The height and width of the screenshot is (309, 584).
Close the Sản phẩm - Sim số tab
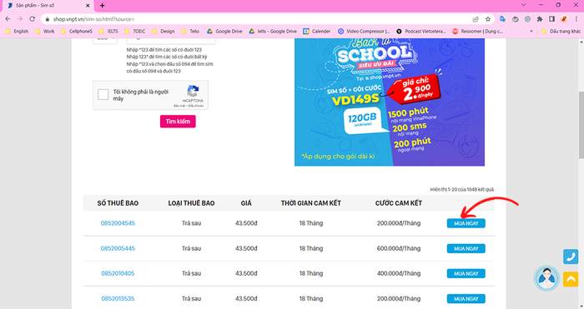[x=88, y=6]
